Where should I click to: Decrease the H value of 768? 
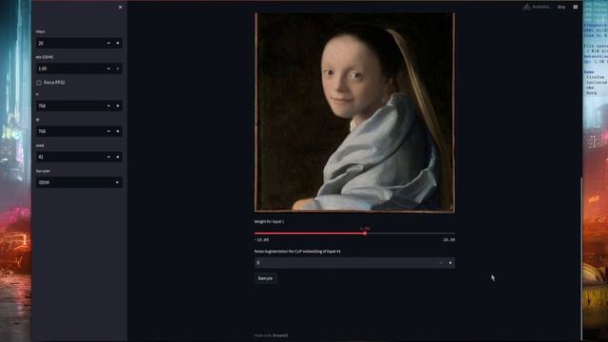108,105
